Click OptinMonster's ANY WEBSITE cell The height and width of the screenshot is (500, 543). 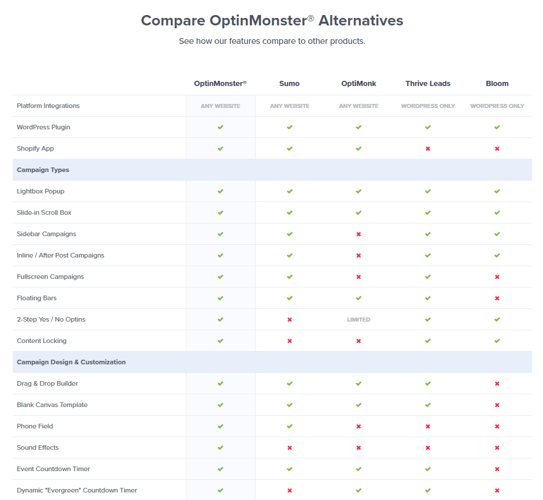click(x=220, y=106)
